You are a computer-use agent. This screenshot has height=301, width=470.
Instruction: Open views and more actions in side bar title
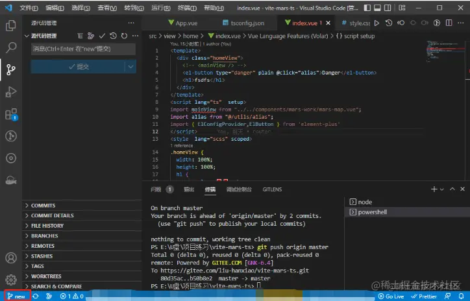(x=131, y=23)
